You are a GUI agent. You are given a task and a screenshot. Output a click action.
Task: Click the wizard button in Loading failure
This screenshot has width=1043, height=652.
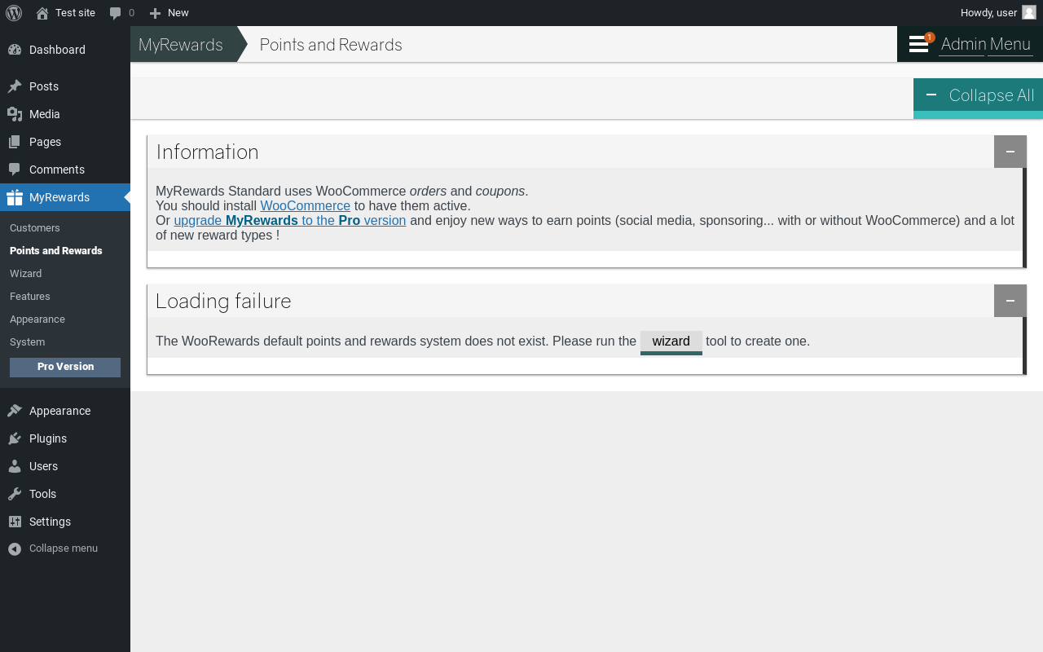coord(671,342)
